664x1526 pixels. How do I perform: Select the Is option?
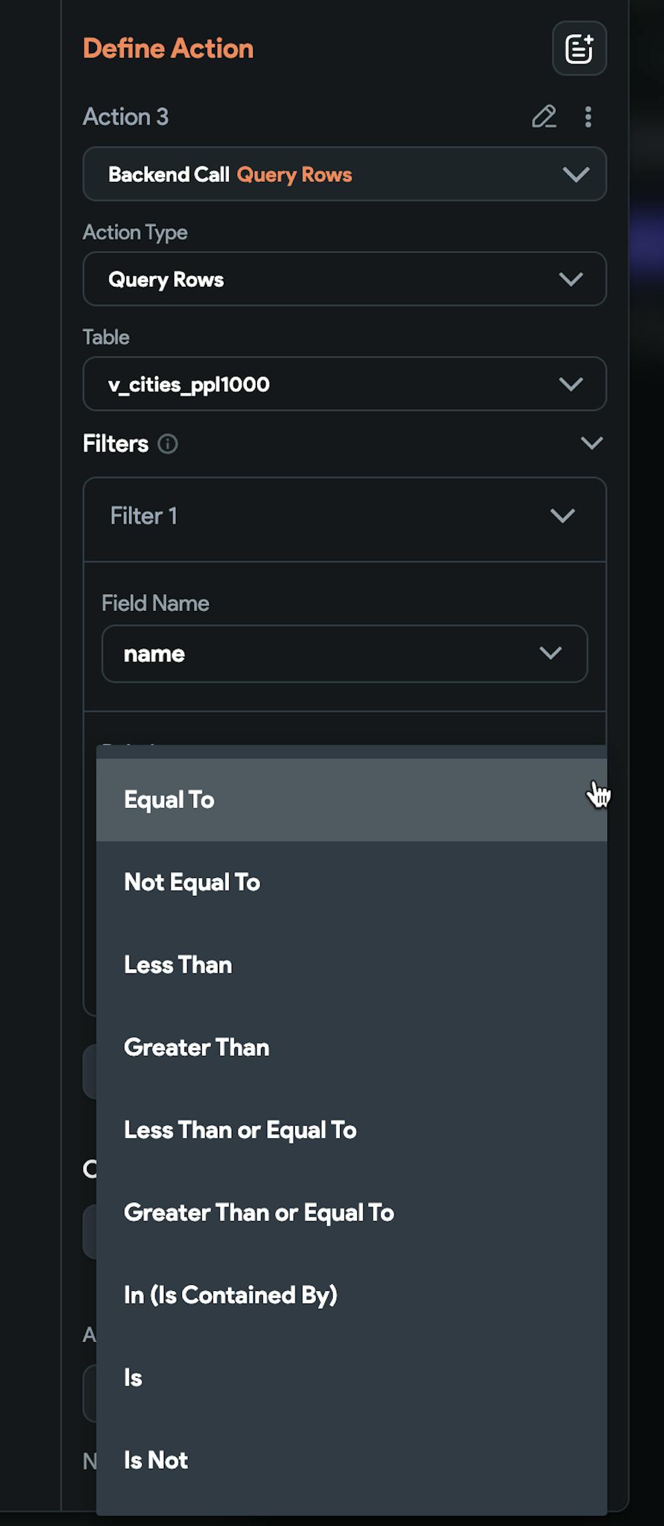pos(351,1378)
